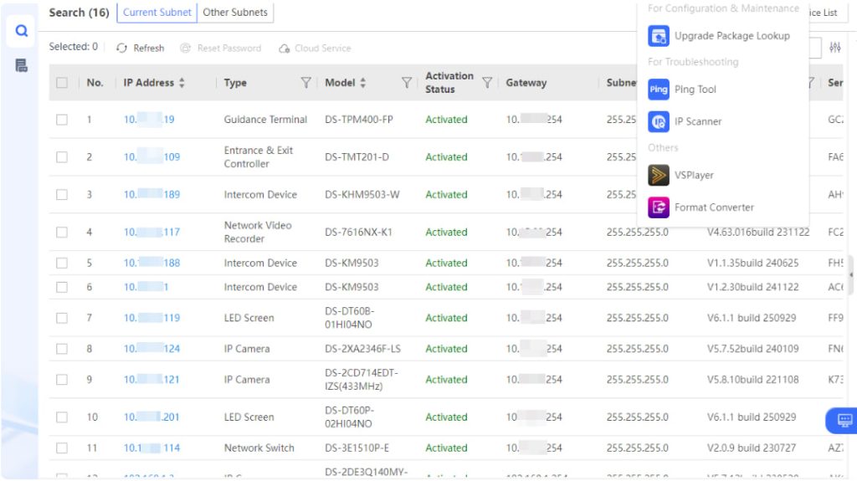The width and height of the screenshot is (857, 481).
Task: Check the DS-KHM9503-W row checkbox
Action: pyautogui.click(x=62, y=195)
